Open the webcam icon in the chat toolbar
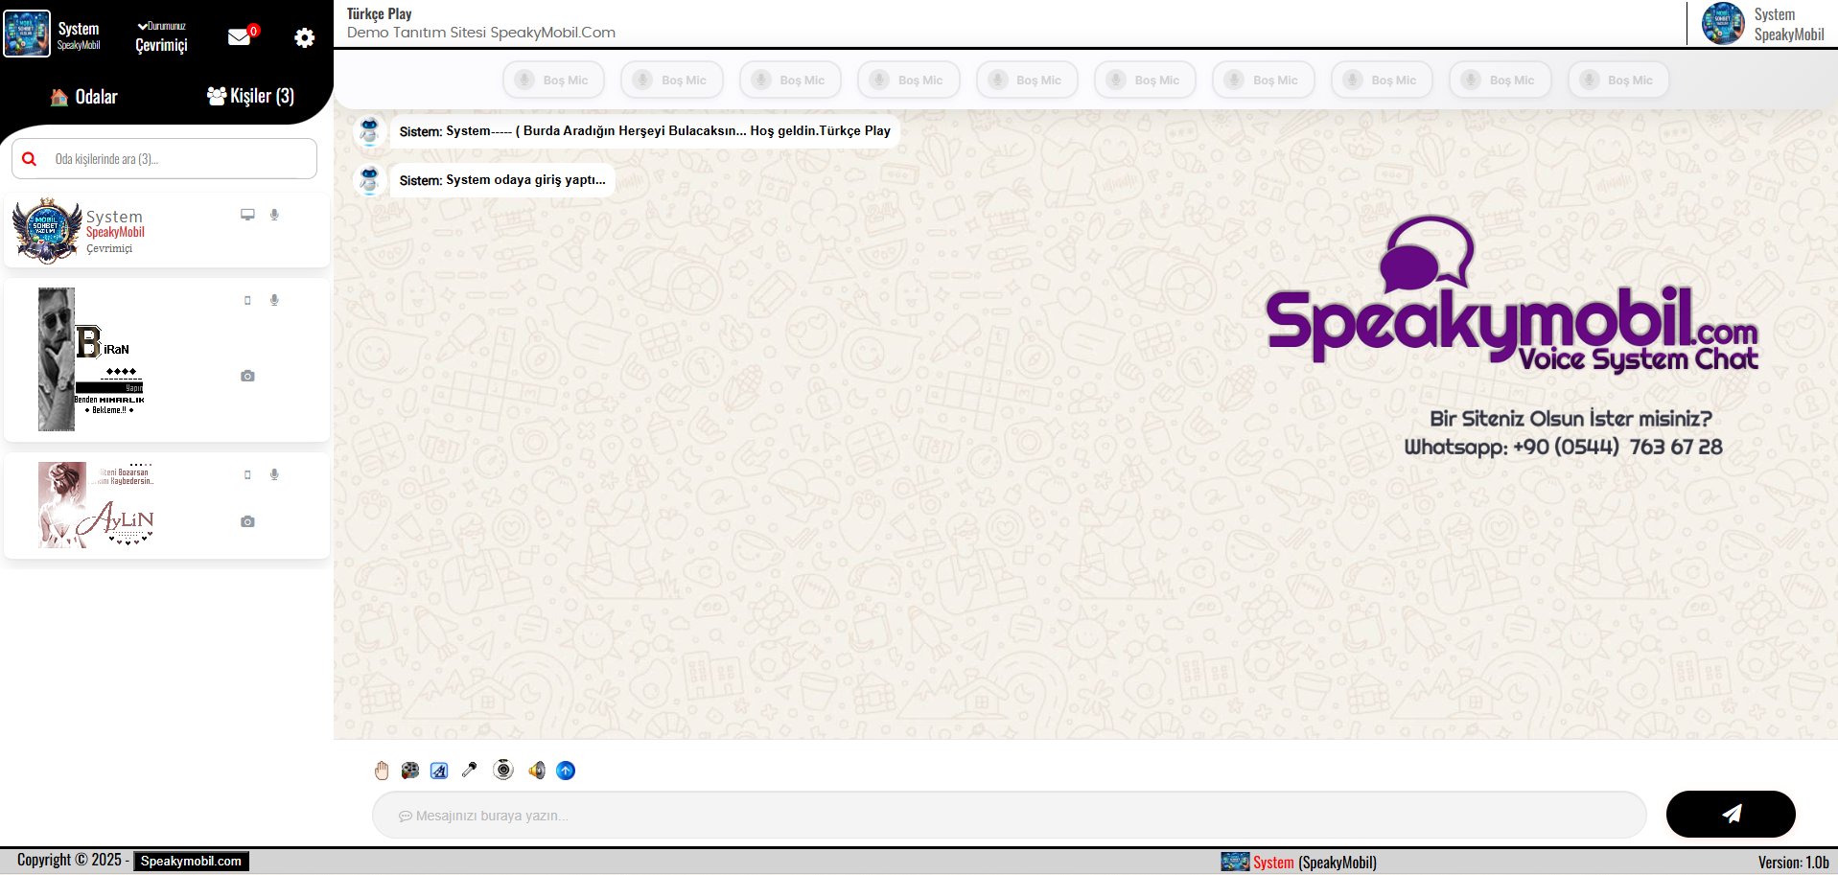1838x875 pixels. pyautogui.click(x=502, y=770)
